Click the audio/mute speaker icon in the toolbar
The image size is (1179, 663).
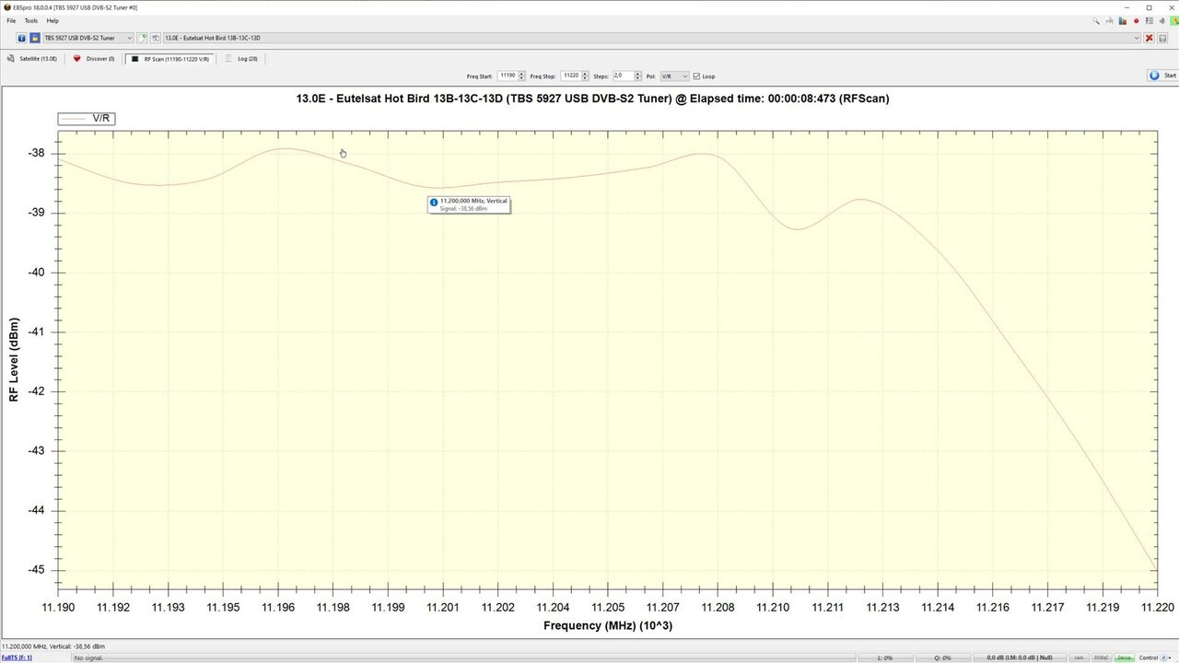1162,20
